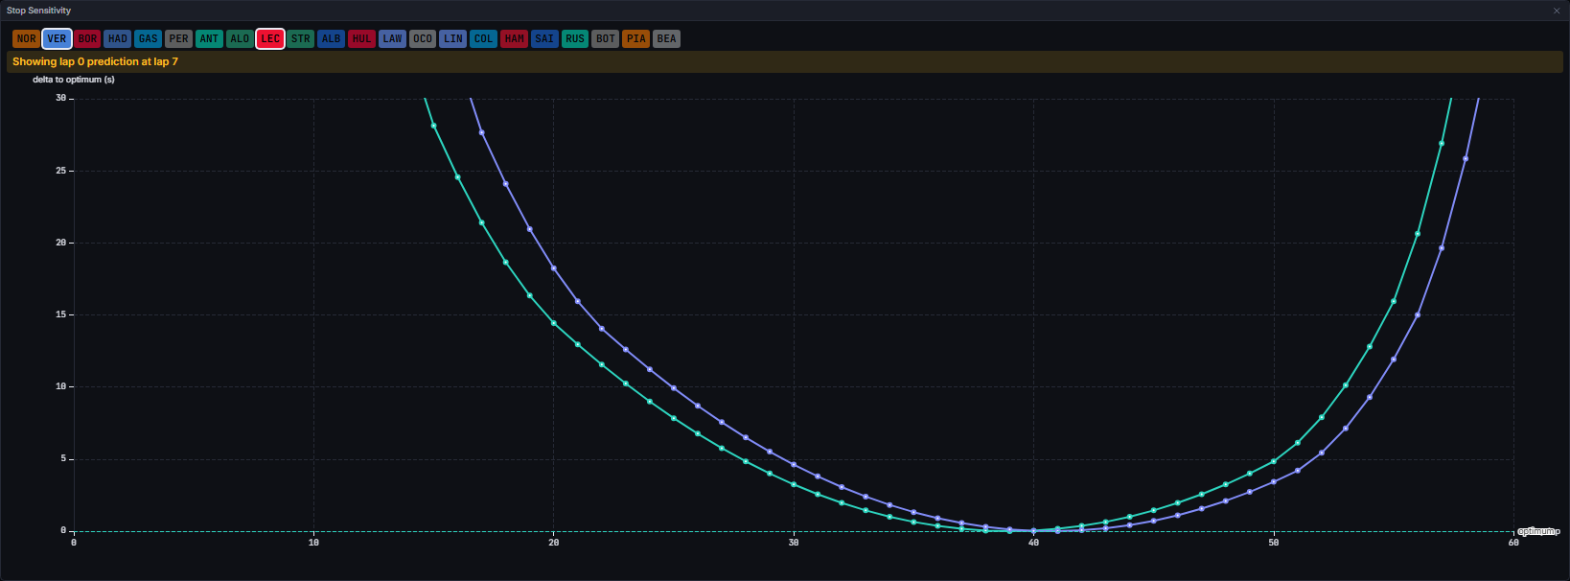The image size is (1570, 581).
Task: Toggle the ANT driver chip
Action: 209,39
